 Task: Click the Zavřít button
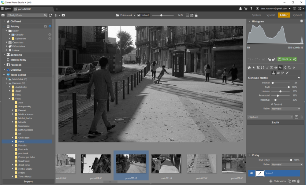275,122
